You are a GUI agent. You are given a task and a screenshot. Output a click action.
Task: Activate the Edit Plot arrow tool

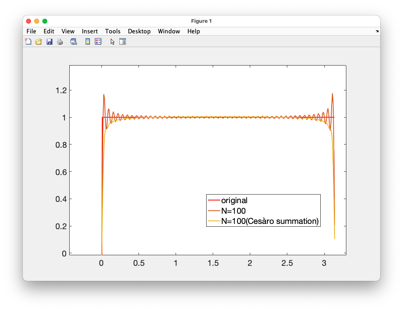pyautogui.click(x=112, y=42)
